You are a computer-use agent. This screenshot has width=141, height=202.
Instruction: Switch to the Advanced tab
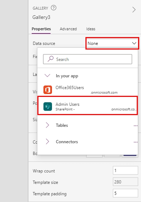pos(68,29)
